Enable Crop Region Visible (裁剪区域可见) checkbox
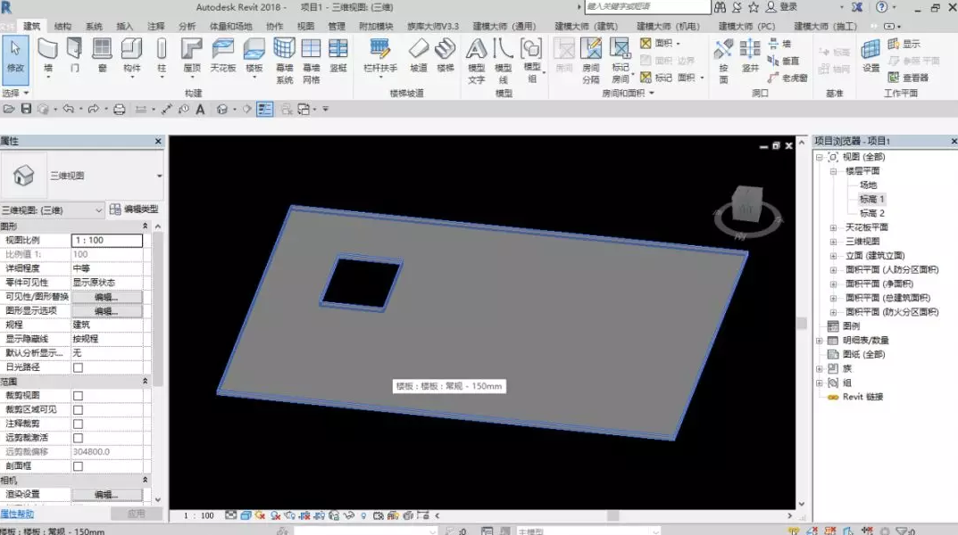The height and width of the screenshot is (535, 958). [x=78, y=409]
